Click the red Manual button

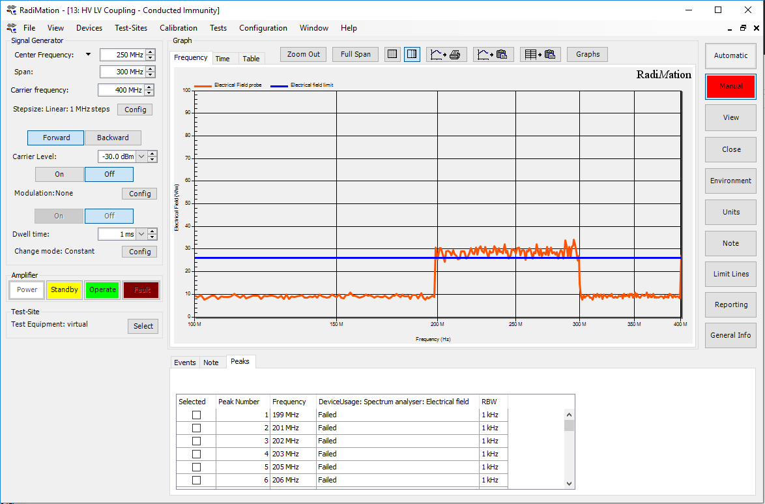coord(730,87)
